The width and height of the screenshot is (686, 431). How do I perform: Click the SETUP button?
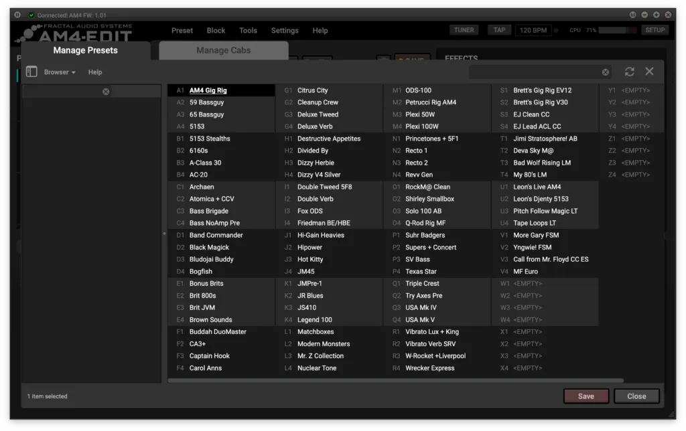coord(655,30)
